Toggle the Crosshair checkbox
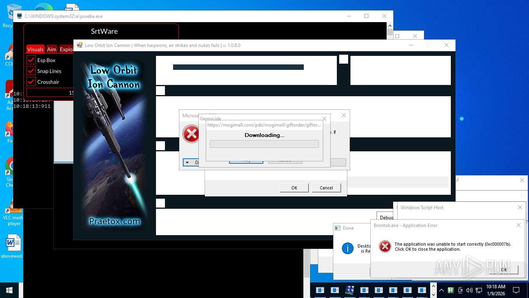 [31, 82]
